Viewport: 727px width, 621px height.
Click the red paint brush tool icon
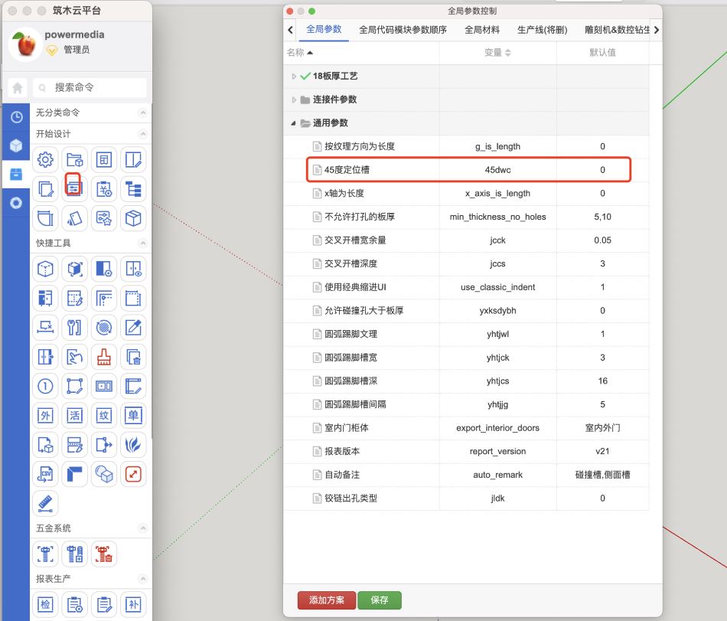tap(103, 356)
